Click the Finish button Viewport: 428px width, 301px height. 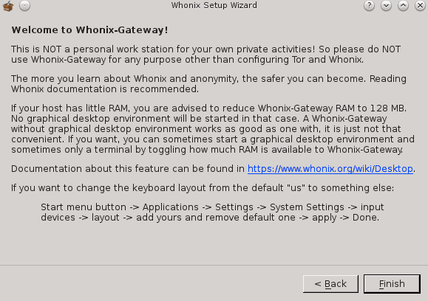pos(392,284)
